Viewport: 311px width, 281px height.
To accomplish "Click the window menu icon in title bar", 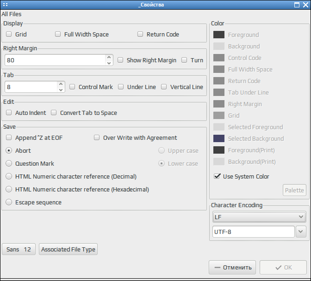I will point(6,5).
